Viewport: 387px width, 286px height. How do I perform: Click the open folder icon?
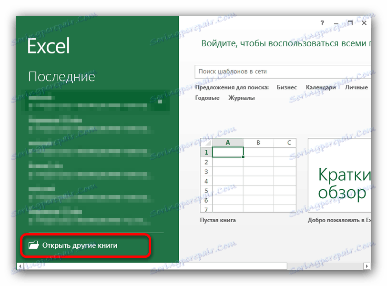33,245
